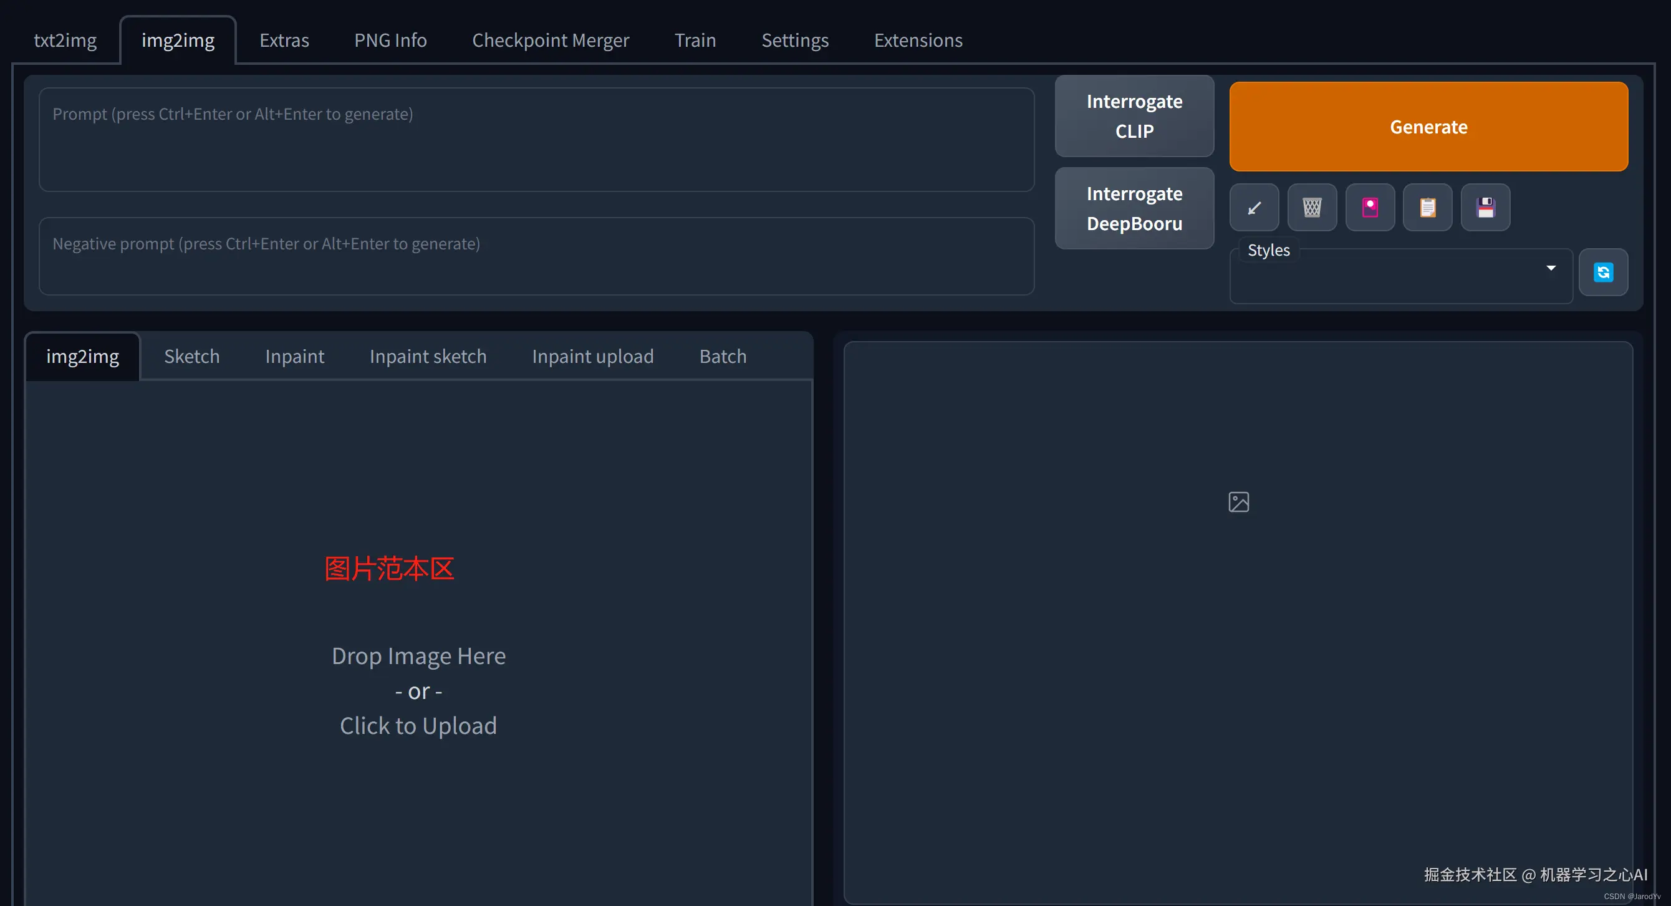Click the Interrogate DeepBooru button
This screenshot has height=906, width=1671.
click(x=1134, y=208)
